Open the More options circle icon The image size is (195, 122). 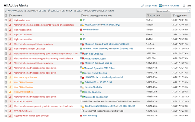coord(184,6)
